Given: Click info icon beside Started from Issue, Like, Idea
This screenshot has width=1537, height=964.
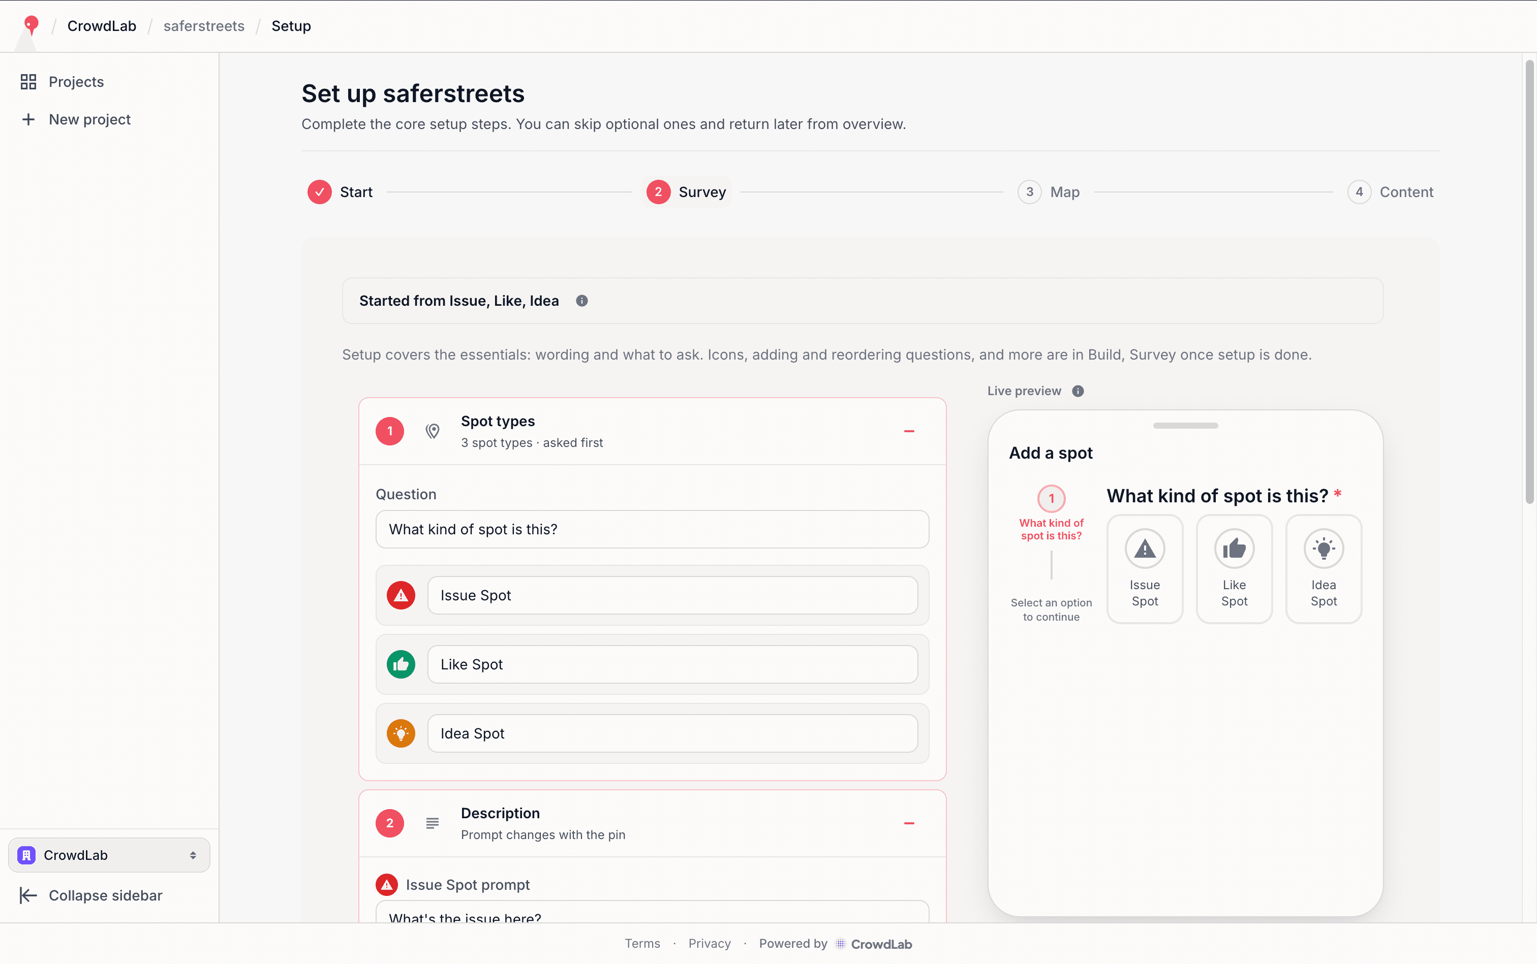Looking at the screenshot, I should coord(581,301).
